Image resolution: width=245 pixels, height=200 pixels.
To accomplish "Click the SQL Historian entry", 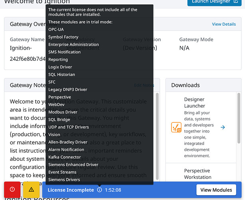I will point(62,74).
